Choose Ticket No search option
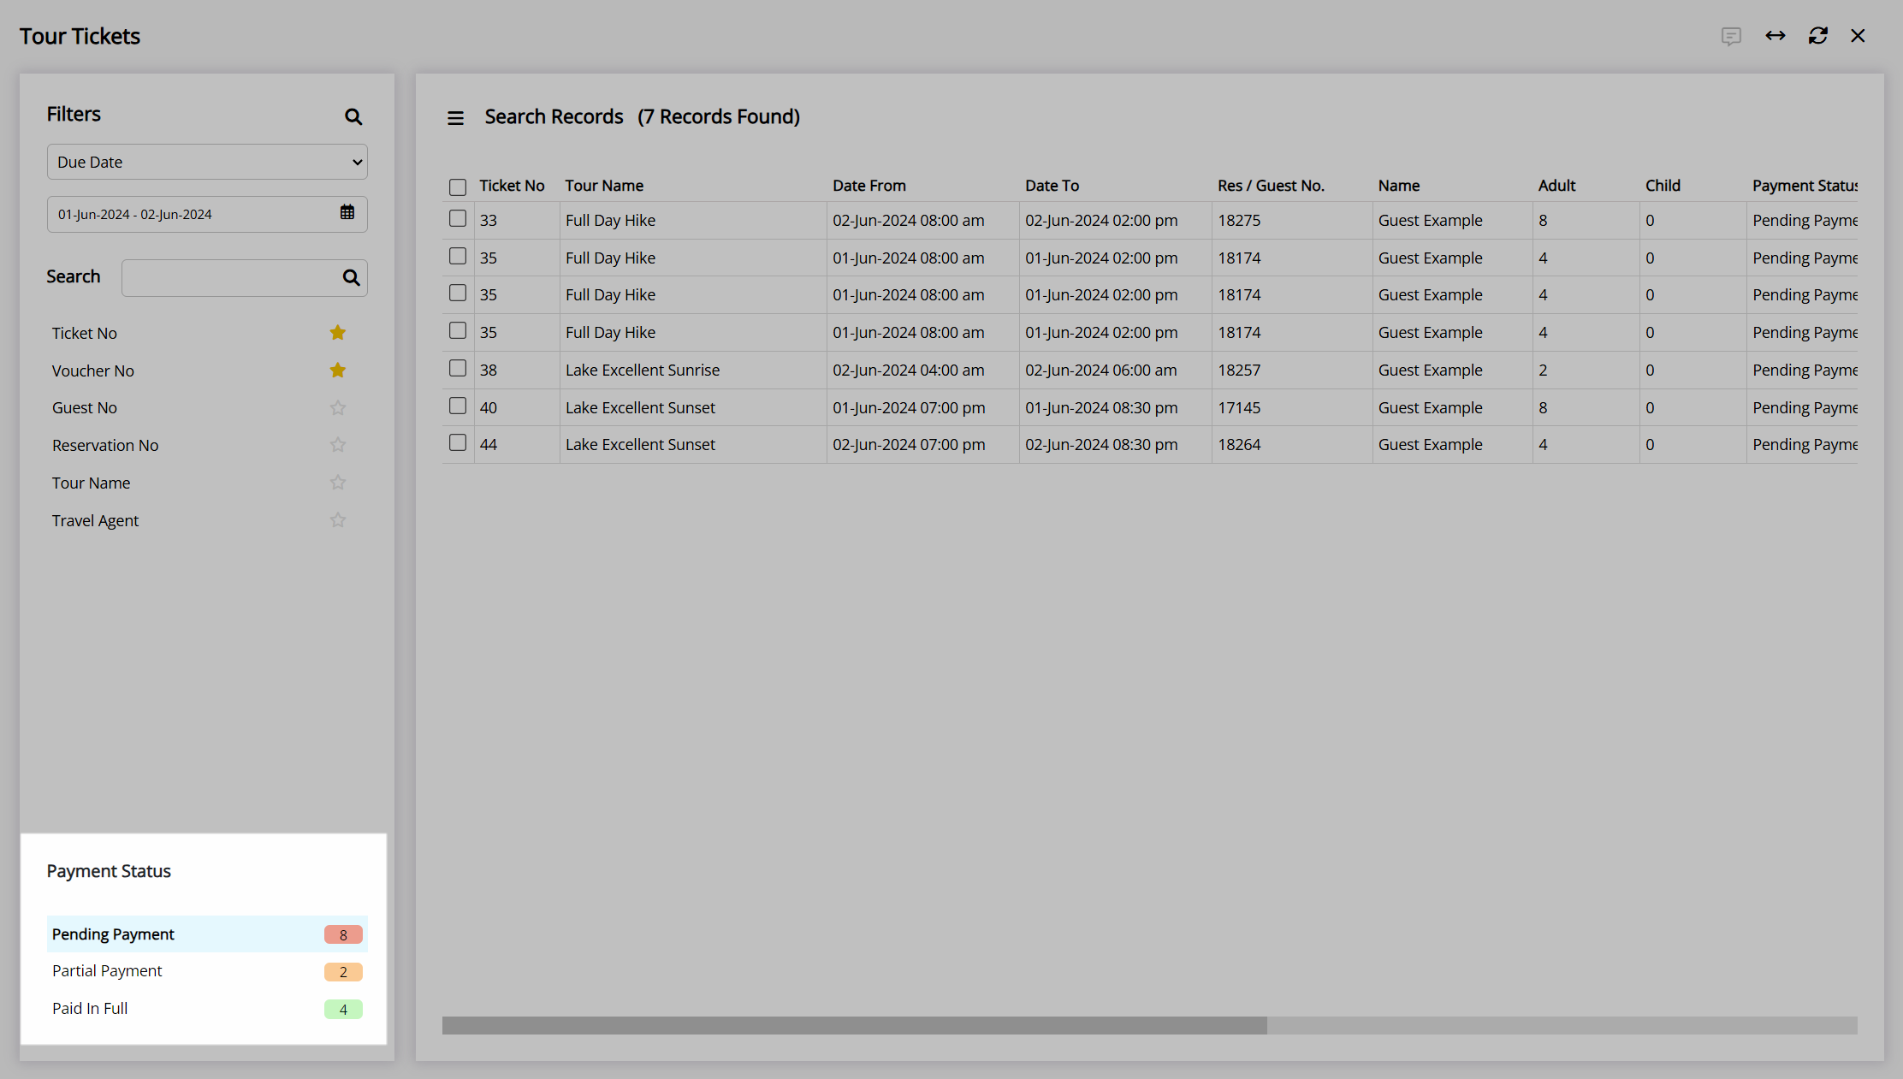This screenshot has width=1903, height=1079. click(x=85, y=333)
